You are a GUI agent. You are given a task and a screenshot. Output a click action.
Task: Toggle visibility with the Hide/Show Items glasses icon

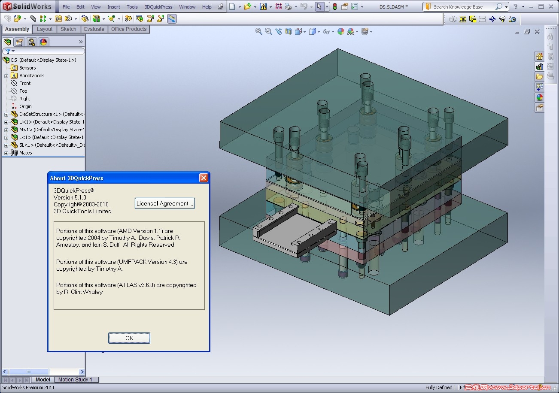pyautogui.click(x=326, y=31)
